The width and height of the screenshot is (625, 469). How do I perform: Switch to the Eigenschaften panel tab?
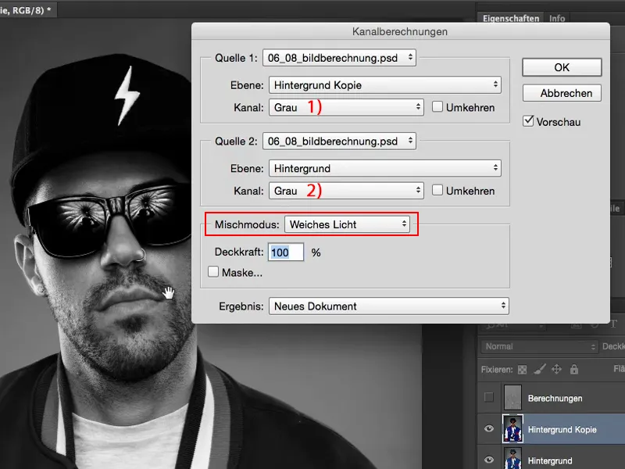[511, 18]
